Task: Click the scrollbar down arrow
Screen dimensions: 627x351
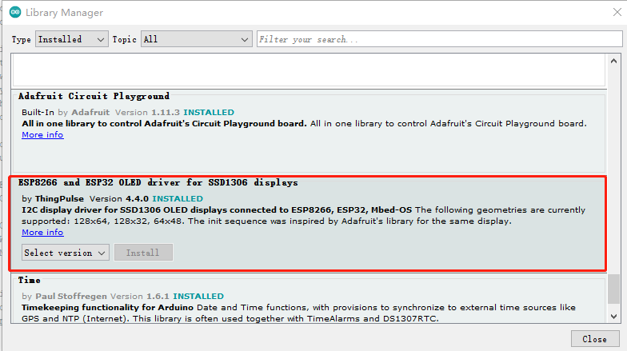Action: point(614,317)
